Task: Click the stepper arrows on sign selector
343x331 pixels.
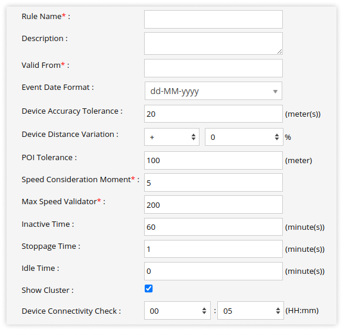Action: point(194,137)
